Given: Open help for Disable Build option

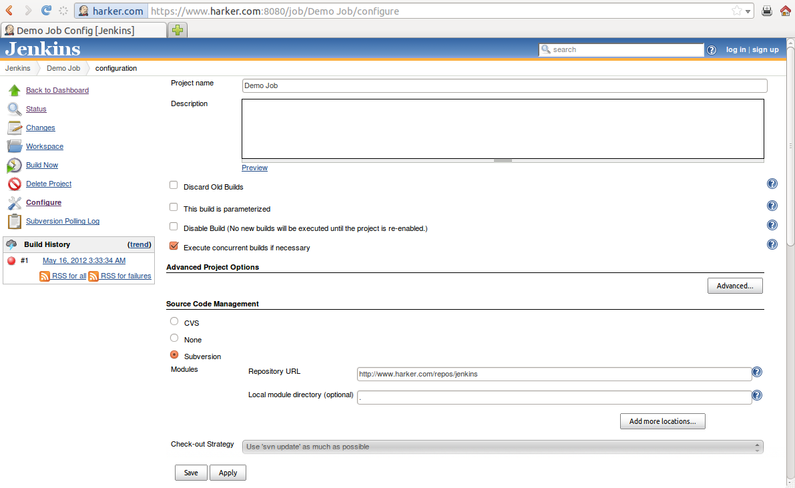Looking at the screenshot, I should click(772, 225).
